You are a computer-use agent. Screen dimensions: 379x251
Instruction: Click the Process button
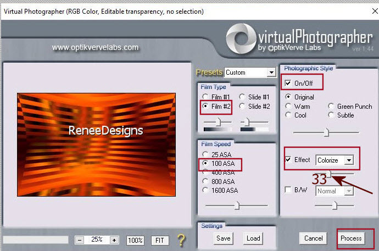[351, 238]
